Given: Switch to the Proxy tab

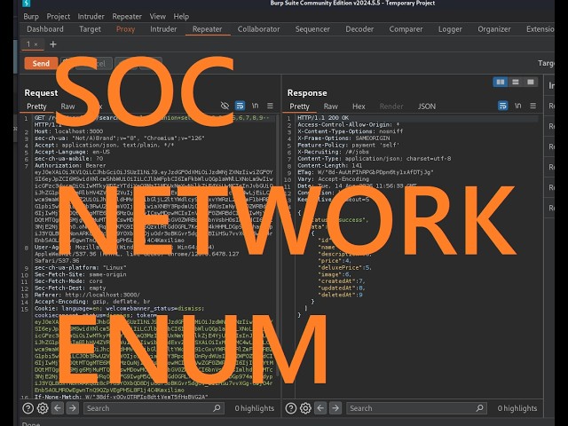Looking at the screenshot, I should click(125, 29).
